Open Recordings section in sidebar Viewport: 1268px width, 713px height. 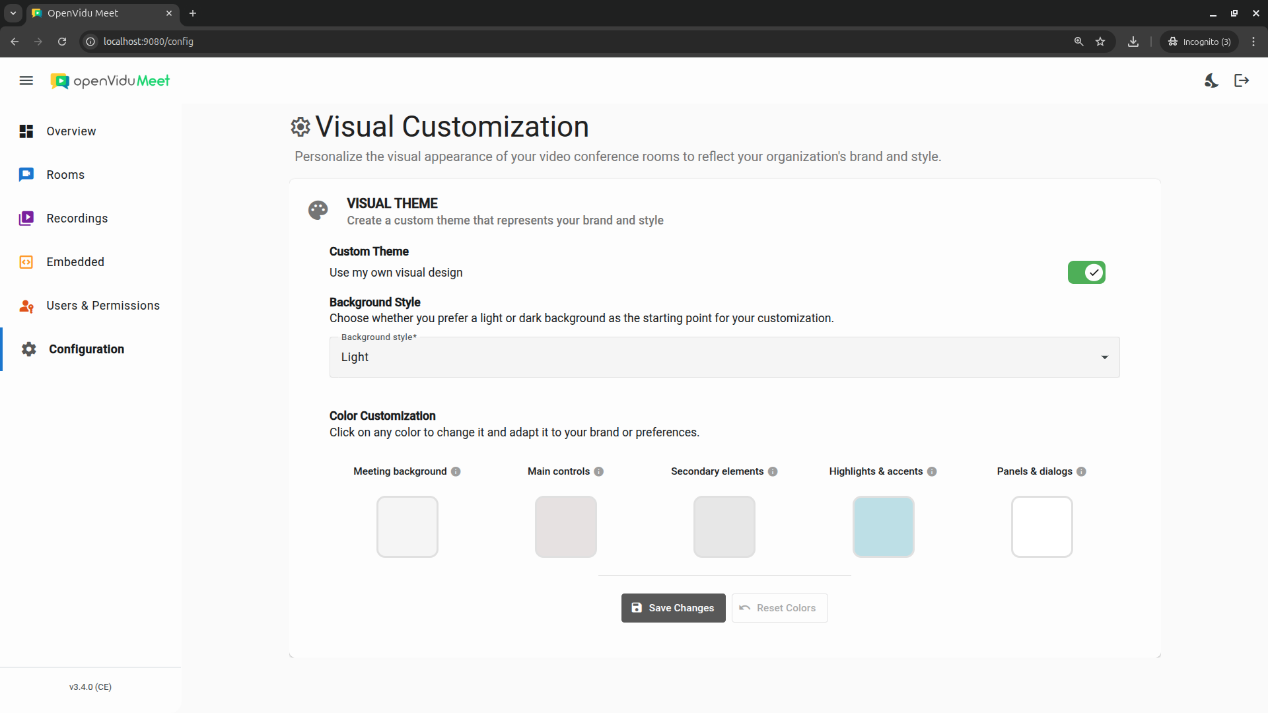click(77, 219)
